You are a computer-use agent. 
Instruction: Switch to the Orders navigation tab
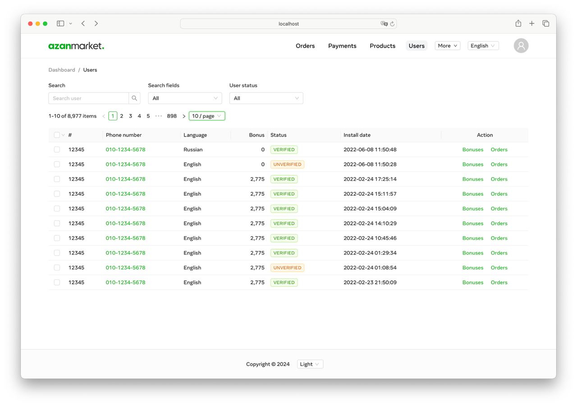point(305,46)
